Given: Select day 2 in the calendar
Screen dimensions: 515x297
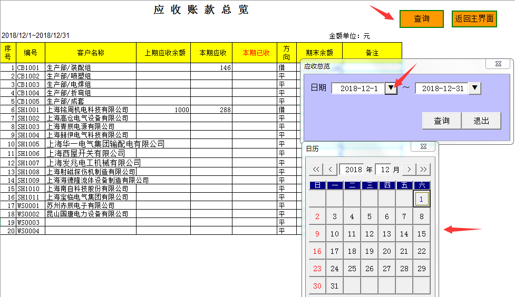Looking at the screenshot, I should tap(317, 216).
